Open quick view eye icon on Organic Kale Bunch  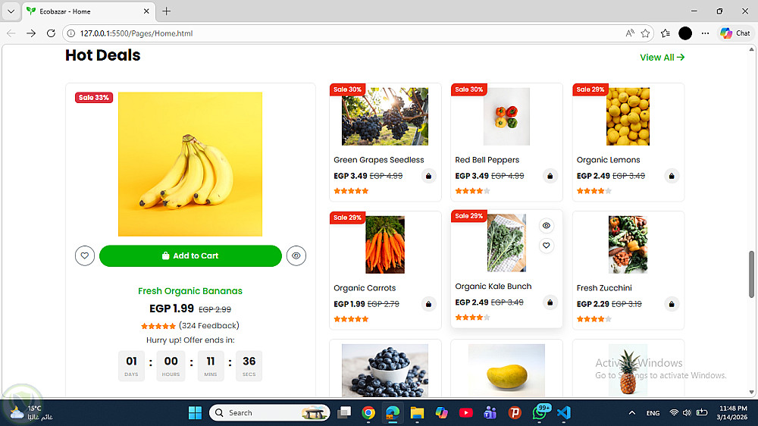(547, 226)
